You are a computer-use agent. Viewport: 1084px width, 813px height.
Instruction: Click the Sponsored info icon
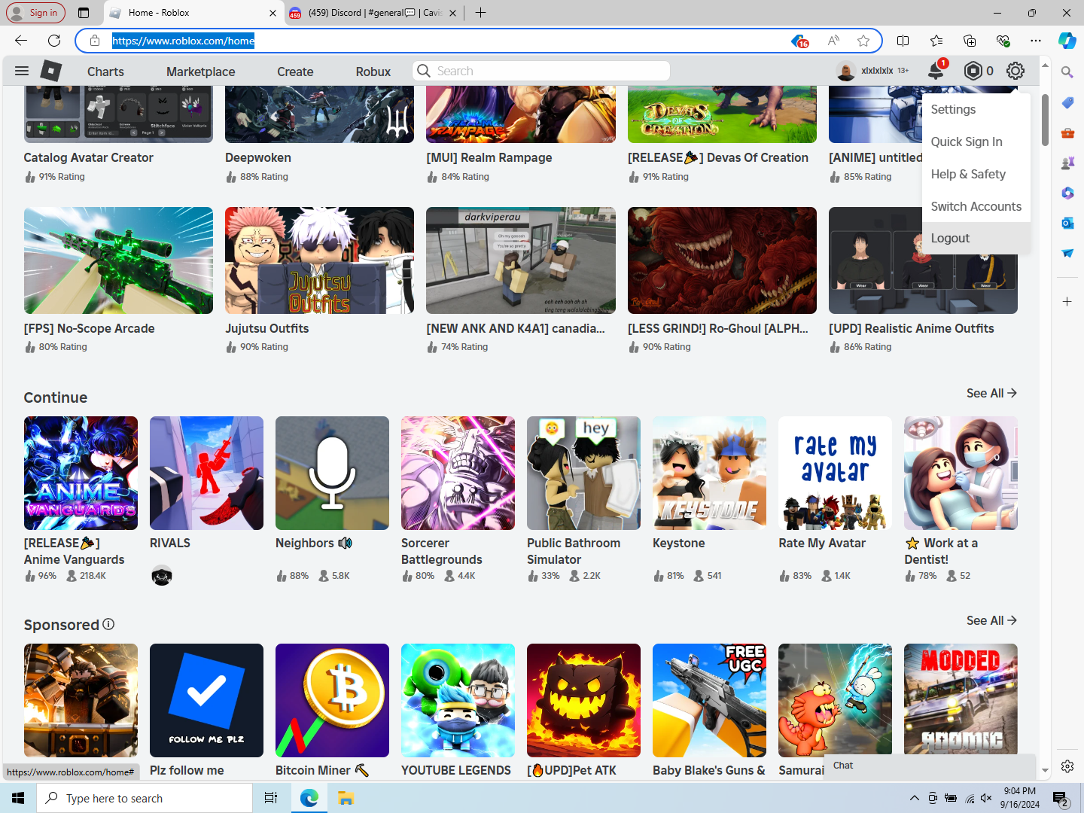[x=108, y=624]
